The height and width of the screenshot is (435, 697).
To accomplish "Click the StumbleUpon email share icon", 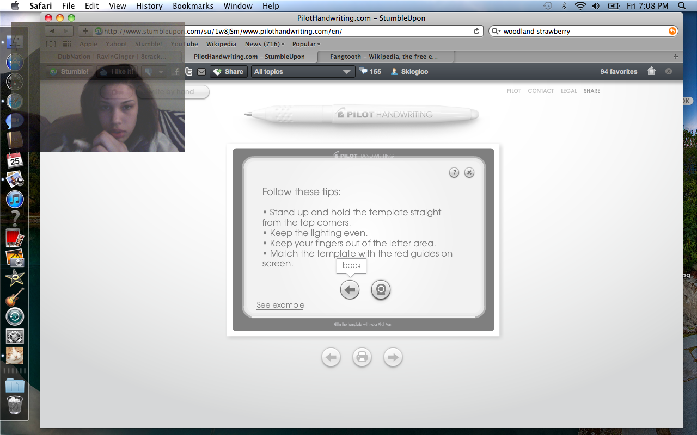I will click(201, 72).
